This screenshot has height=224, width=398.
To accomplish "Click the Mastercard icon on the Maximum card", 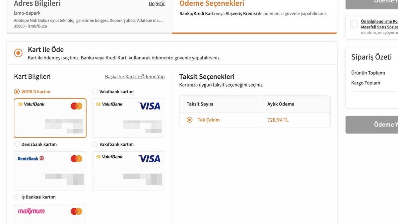I will pos(76,211).
